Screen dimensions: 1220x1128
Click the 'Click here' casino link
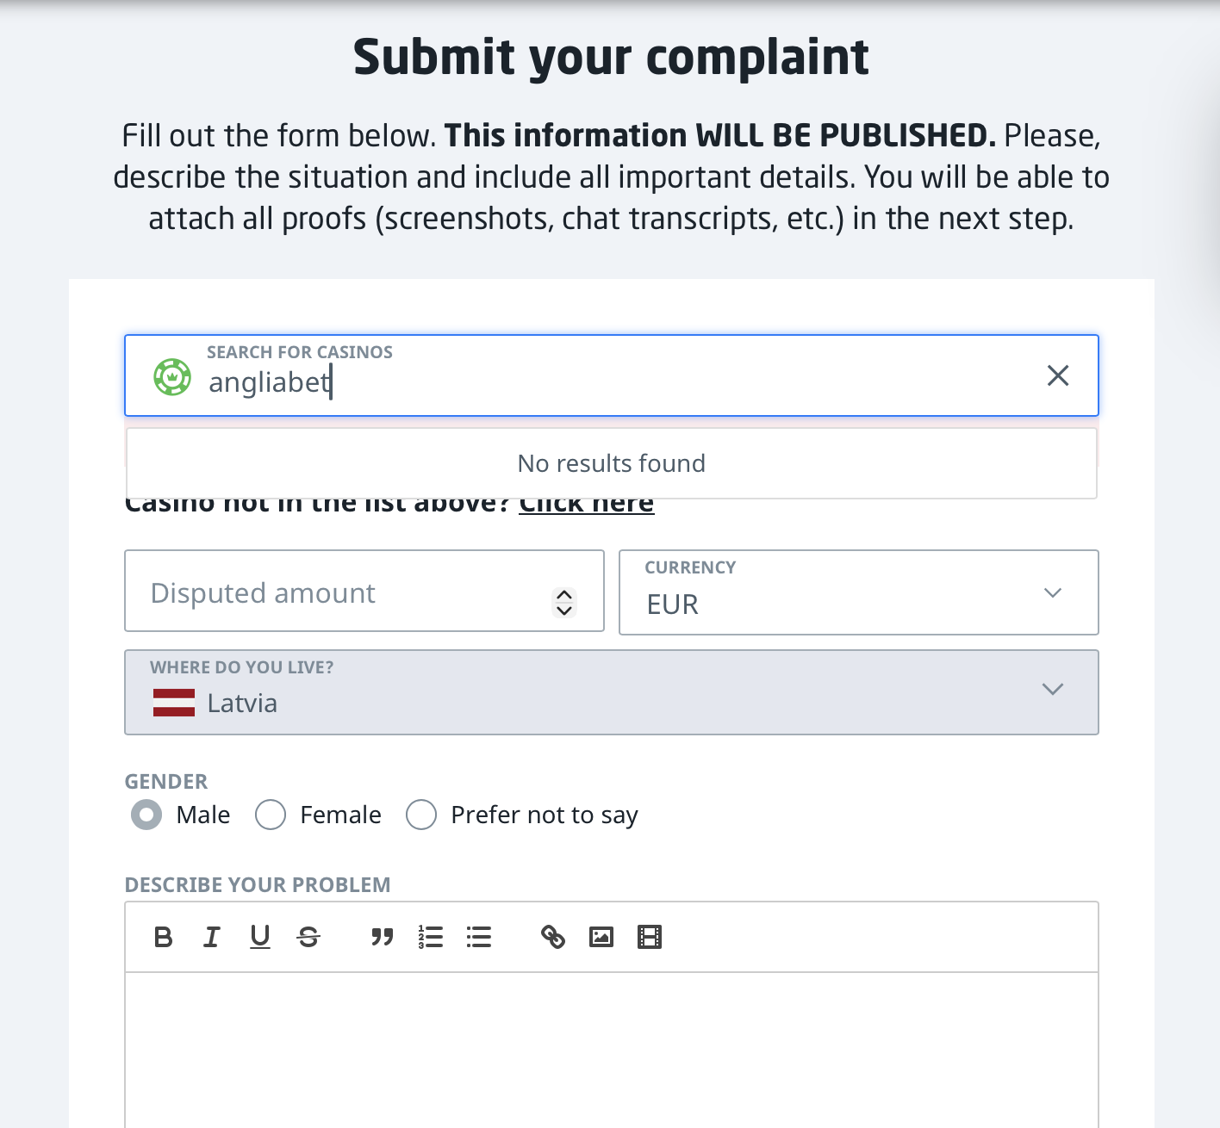click(586, 505)
